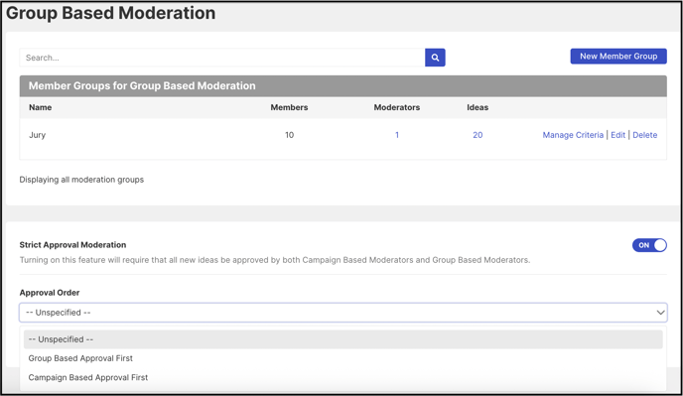Click the blue search magnifier button
This screenshot has width=683, height=396.
click(435, 58)
